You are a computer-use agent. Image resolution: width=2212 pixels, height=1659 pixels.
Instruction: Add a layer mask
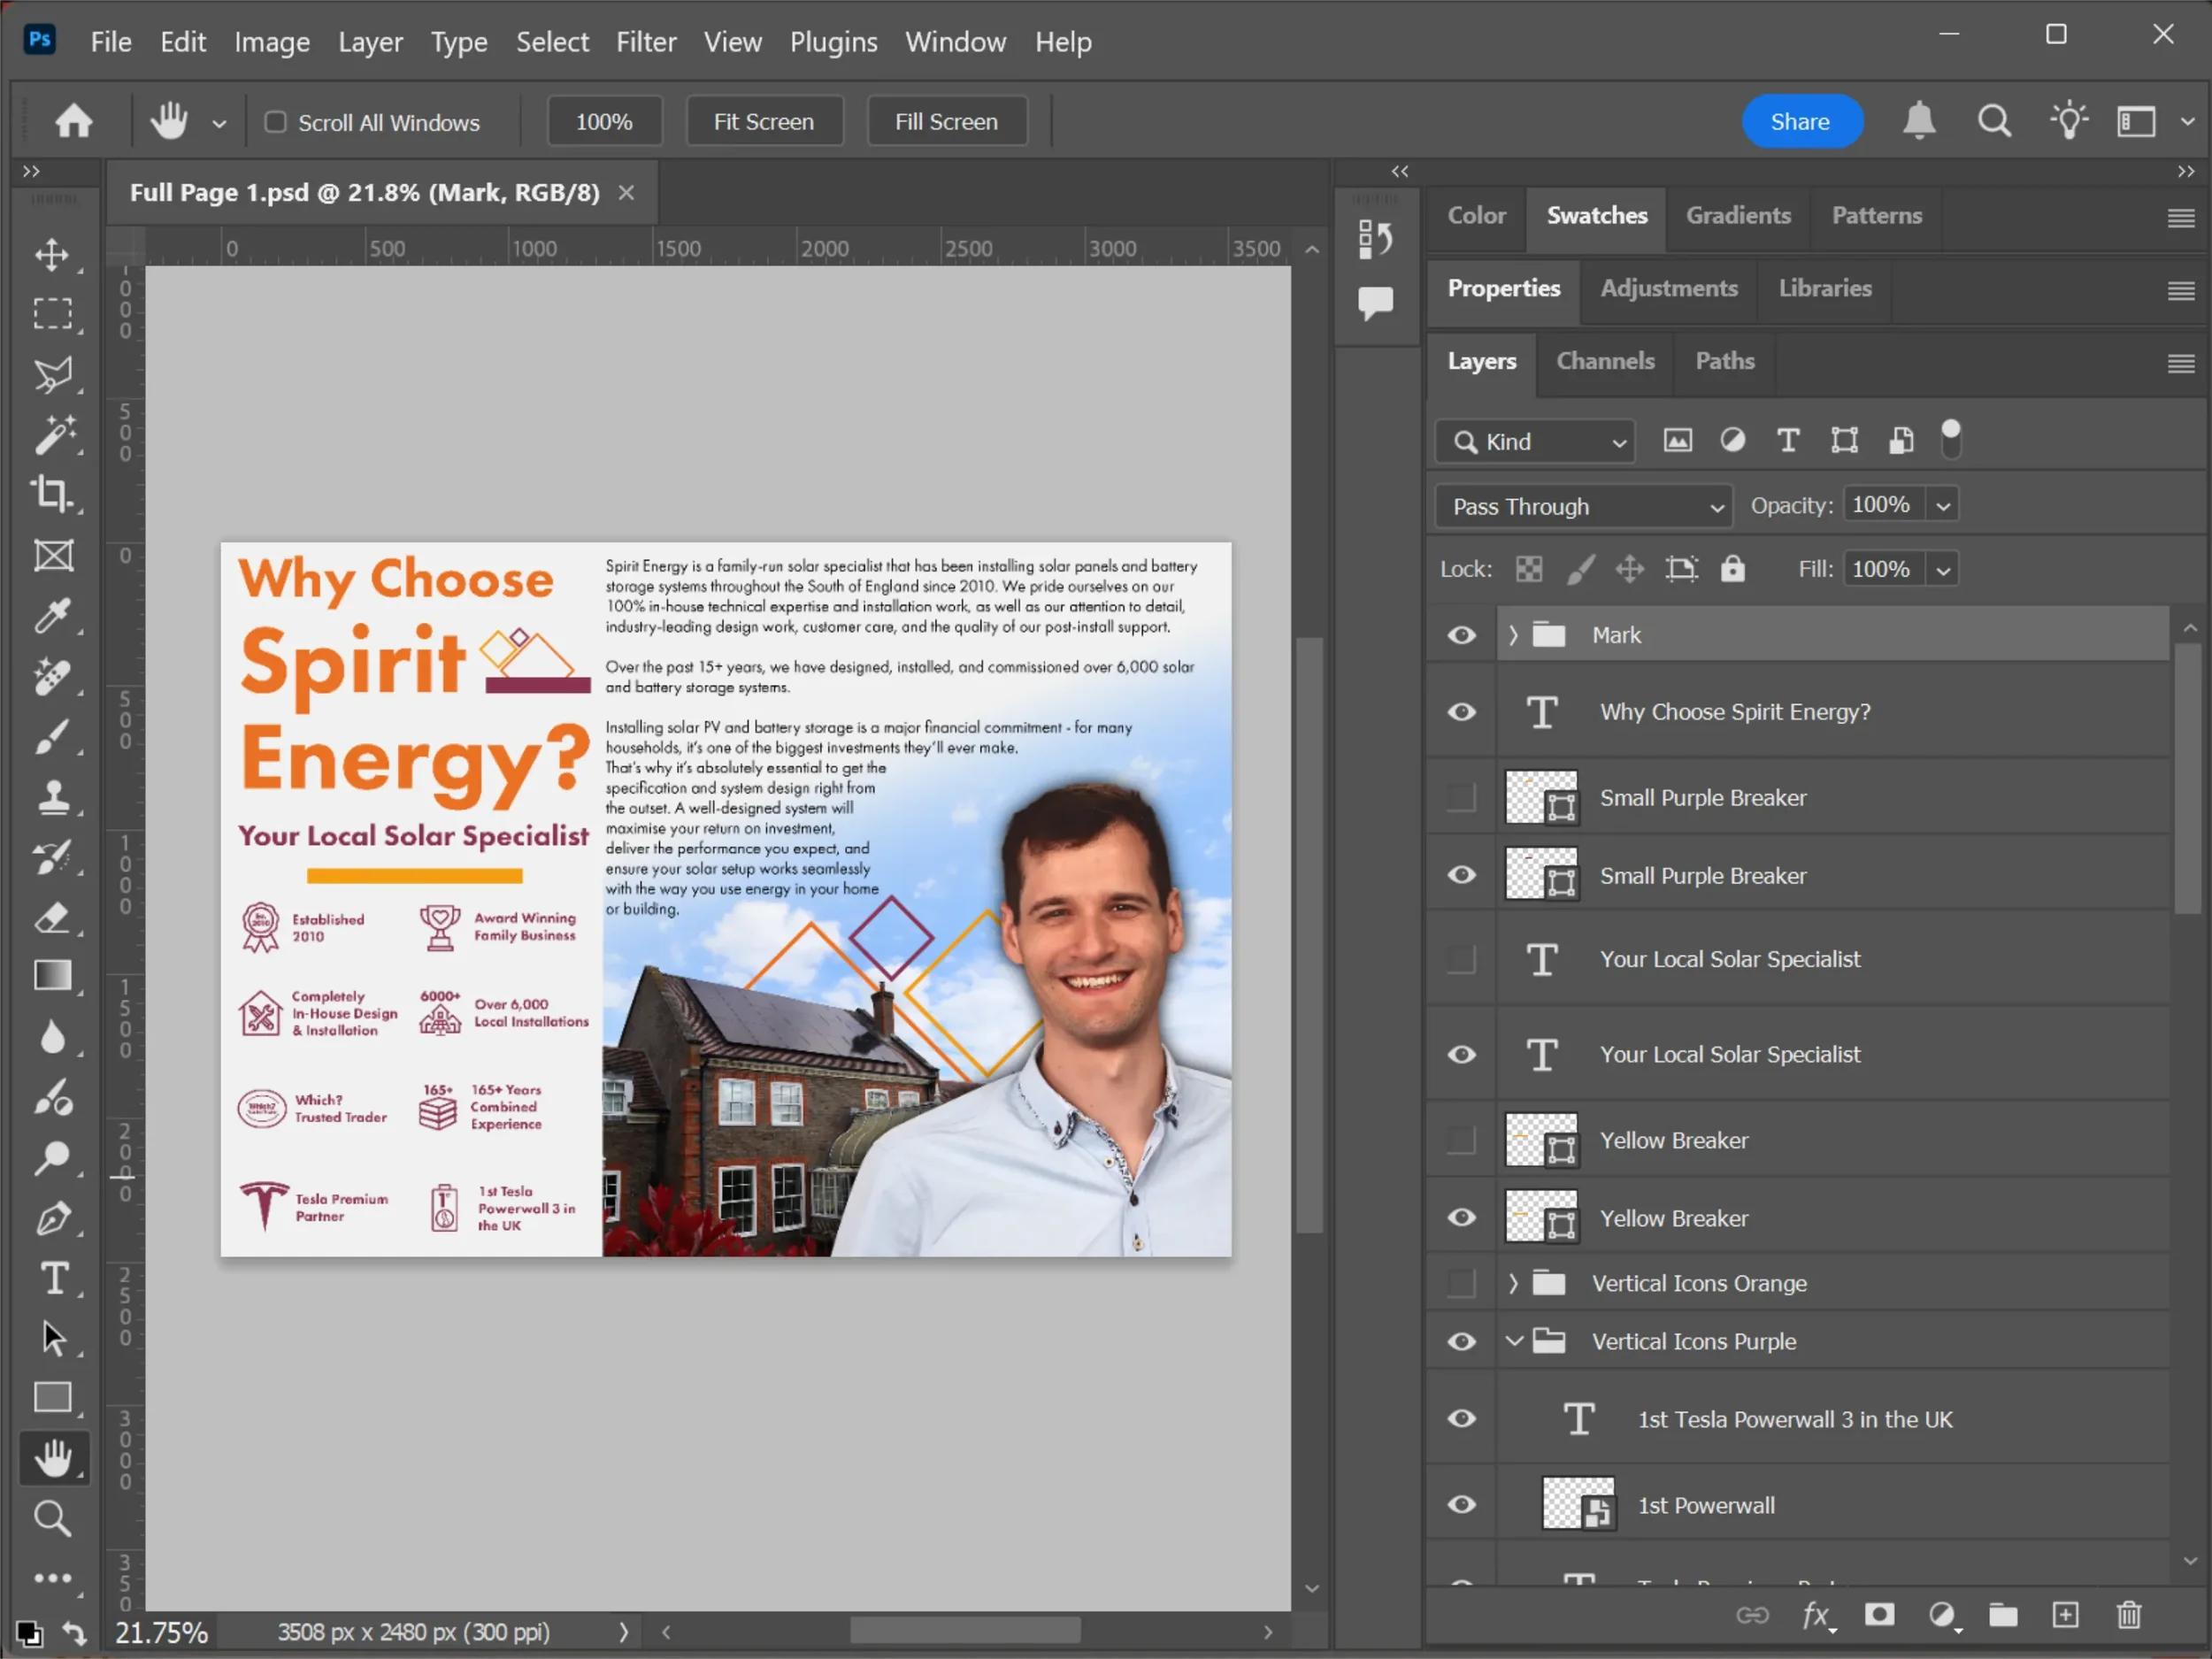click(x=1879, y=1615)
